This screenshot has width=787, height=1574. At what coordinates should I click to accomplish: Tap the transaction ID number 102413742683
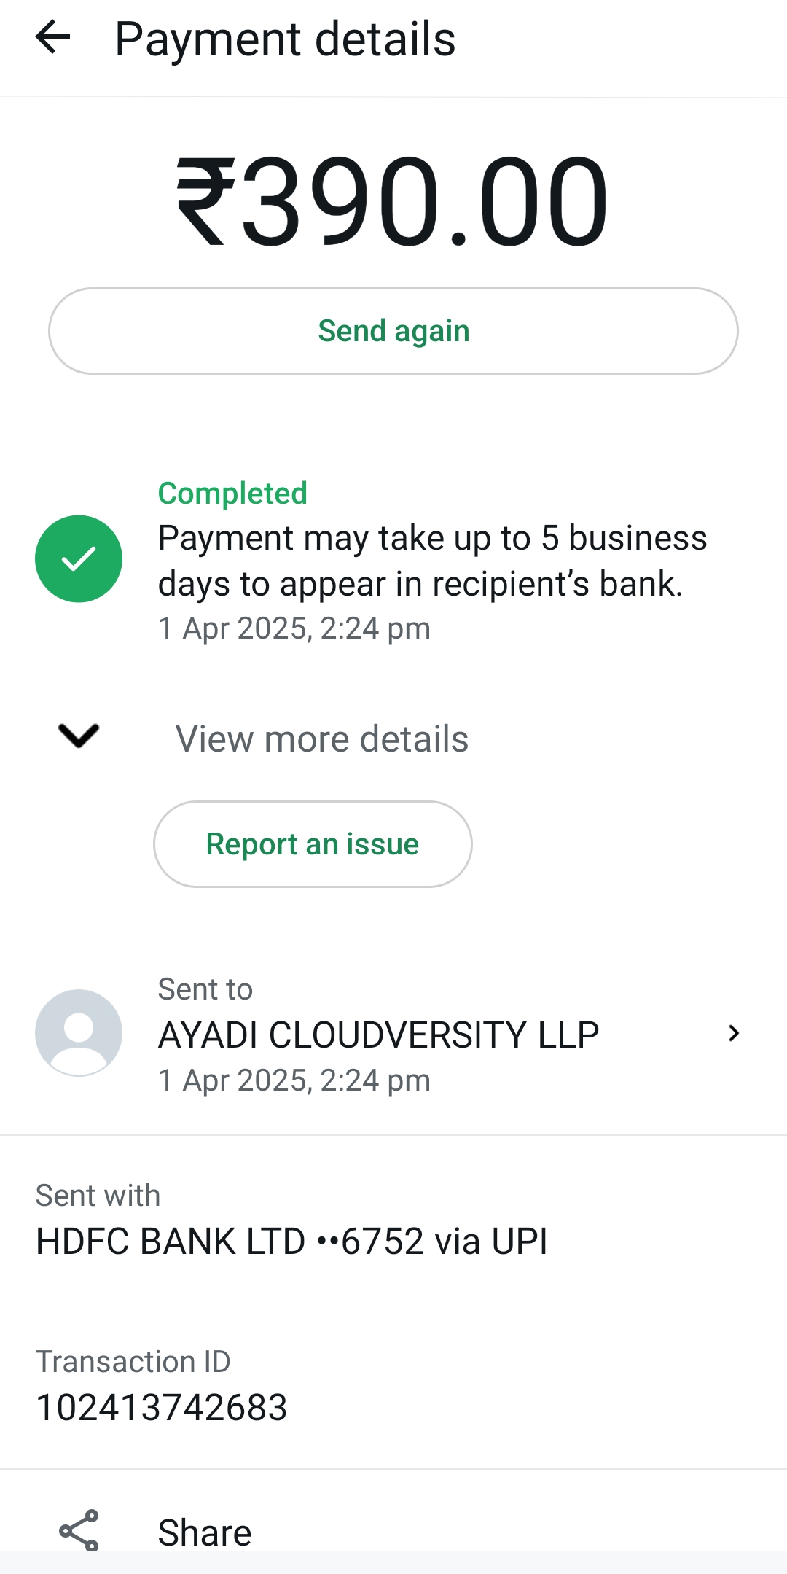point(162,1407)
